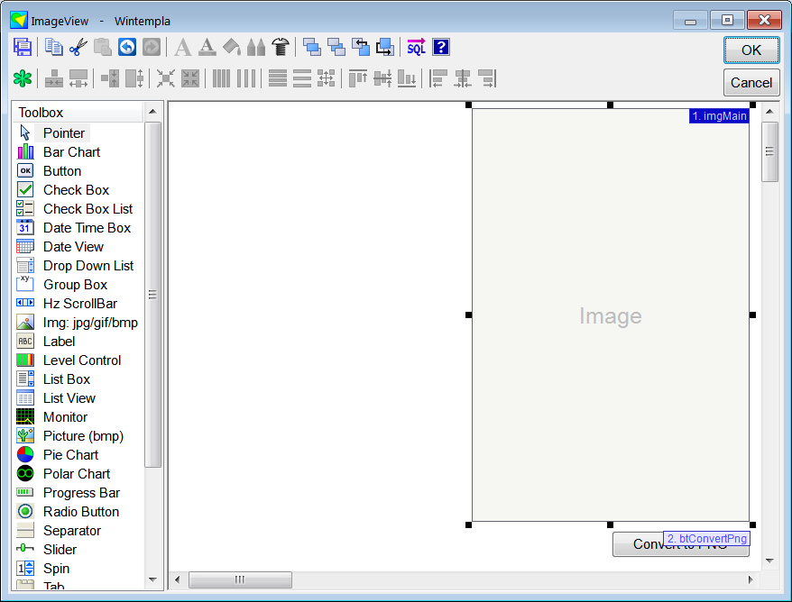
Task: Select Date View in Toolbox
Action: pos(73,247)
